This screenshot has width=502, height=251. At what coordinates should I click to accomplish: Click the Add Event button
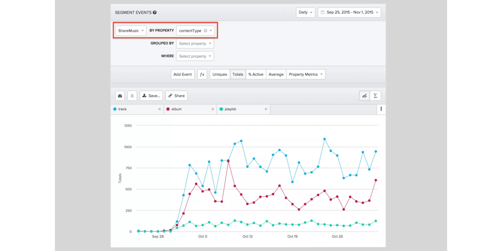[x=183, y=75]
